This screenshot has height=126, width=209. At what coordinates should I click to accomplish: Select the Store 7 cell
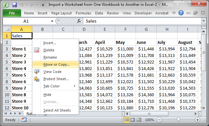click(x=21, y=88)
